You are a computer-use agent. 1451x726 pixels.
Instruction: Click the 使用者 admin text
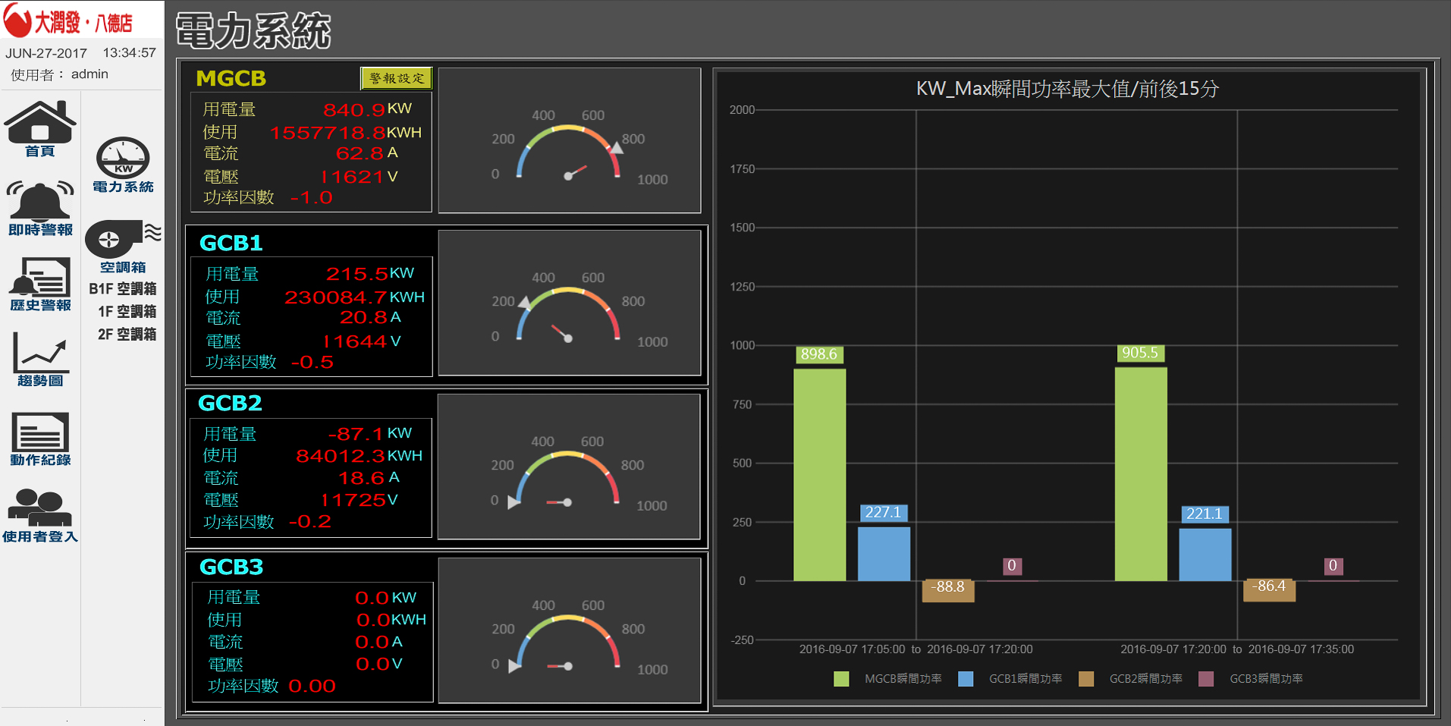coord(59,74)
